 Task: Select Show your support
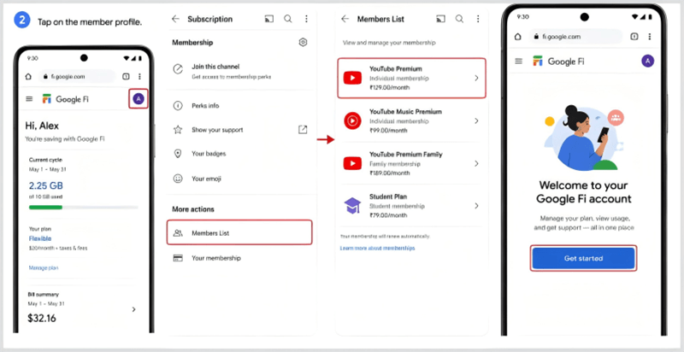tap(239, 130)
